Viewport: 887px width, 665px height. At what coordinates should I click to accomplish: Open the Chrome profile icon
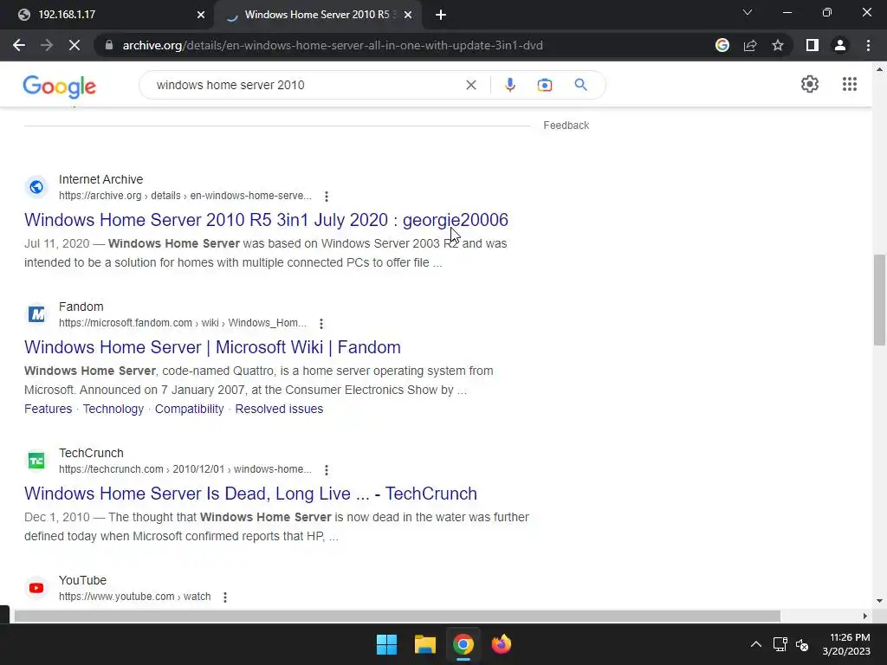coord(840,45)
